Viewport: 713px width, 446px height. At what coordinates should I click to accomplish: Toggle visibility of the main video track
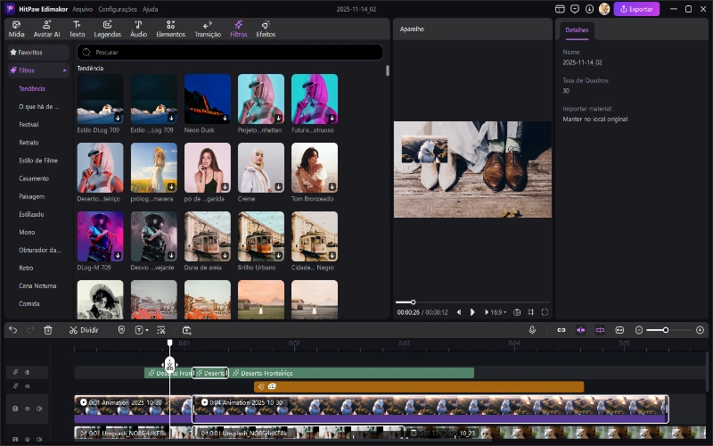click(x=28, y=409)
